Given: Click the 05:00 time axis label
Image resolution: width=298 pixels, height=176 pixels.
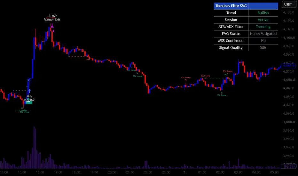Looking at the screenshot, I should (x=274, y=172).
